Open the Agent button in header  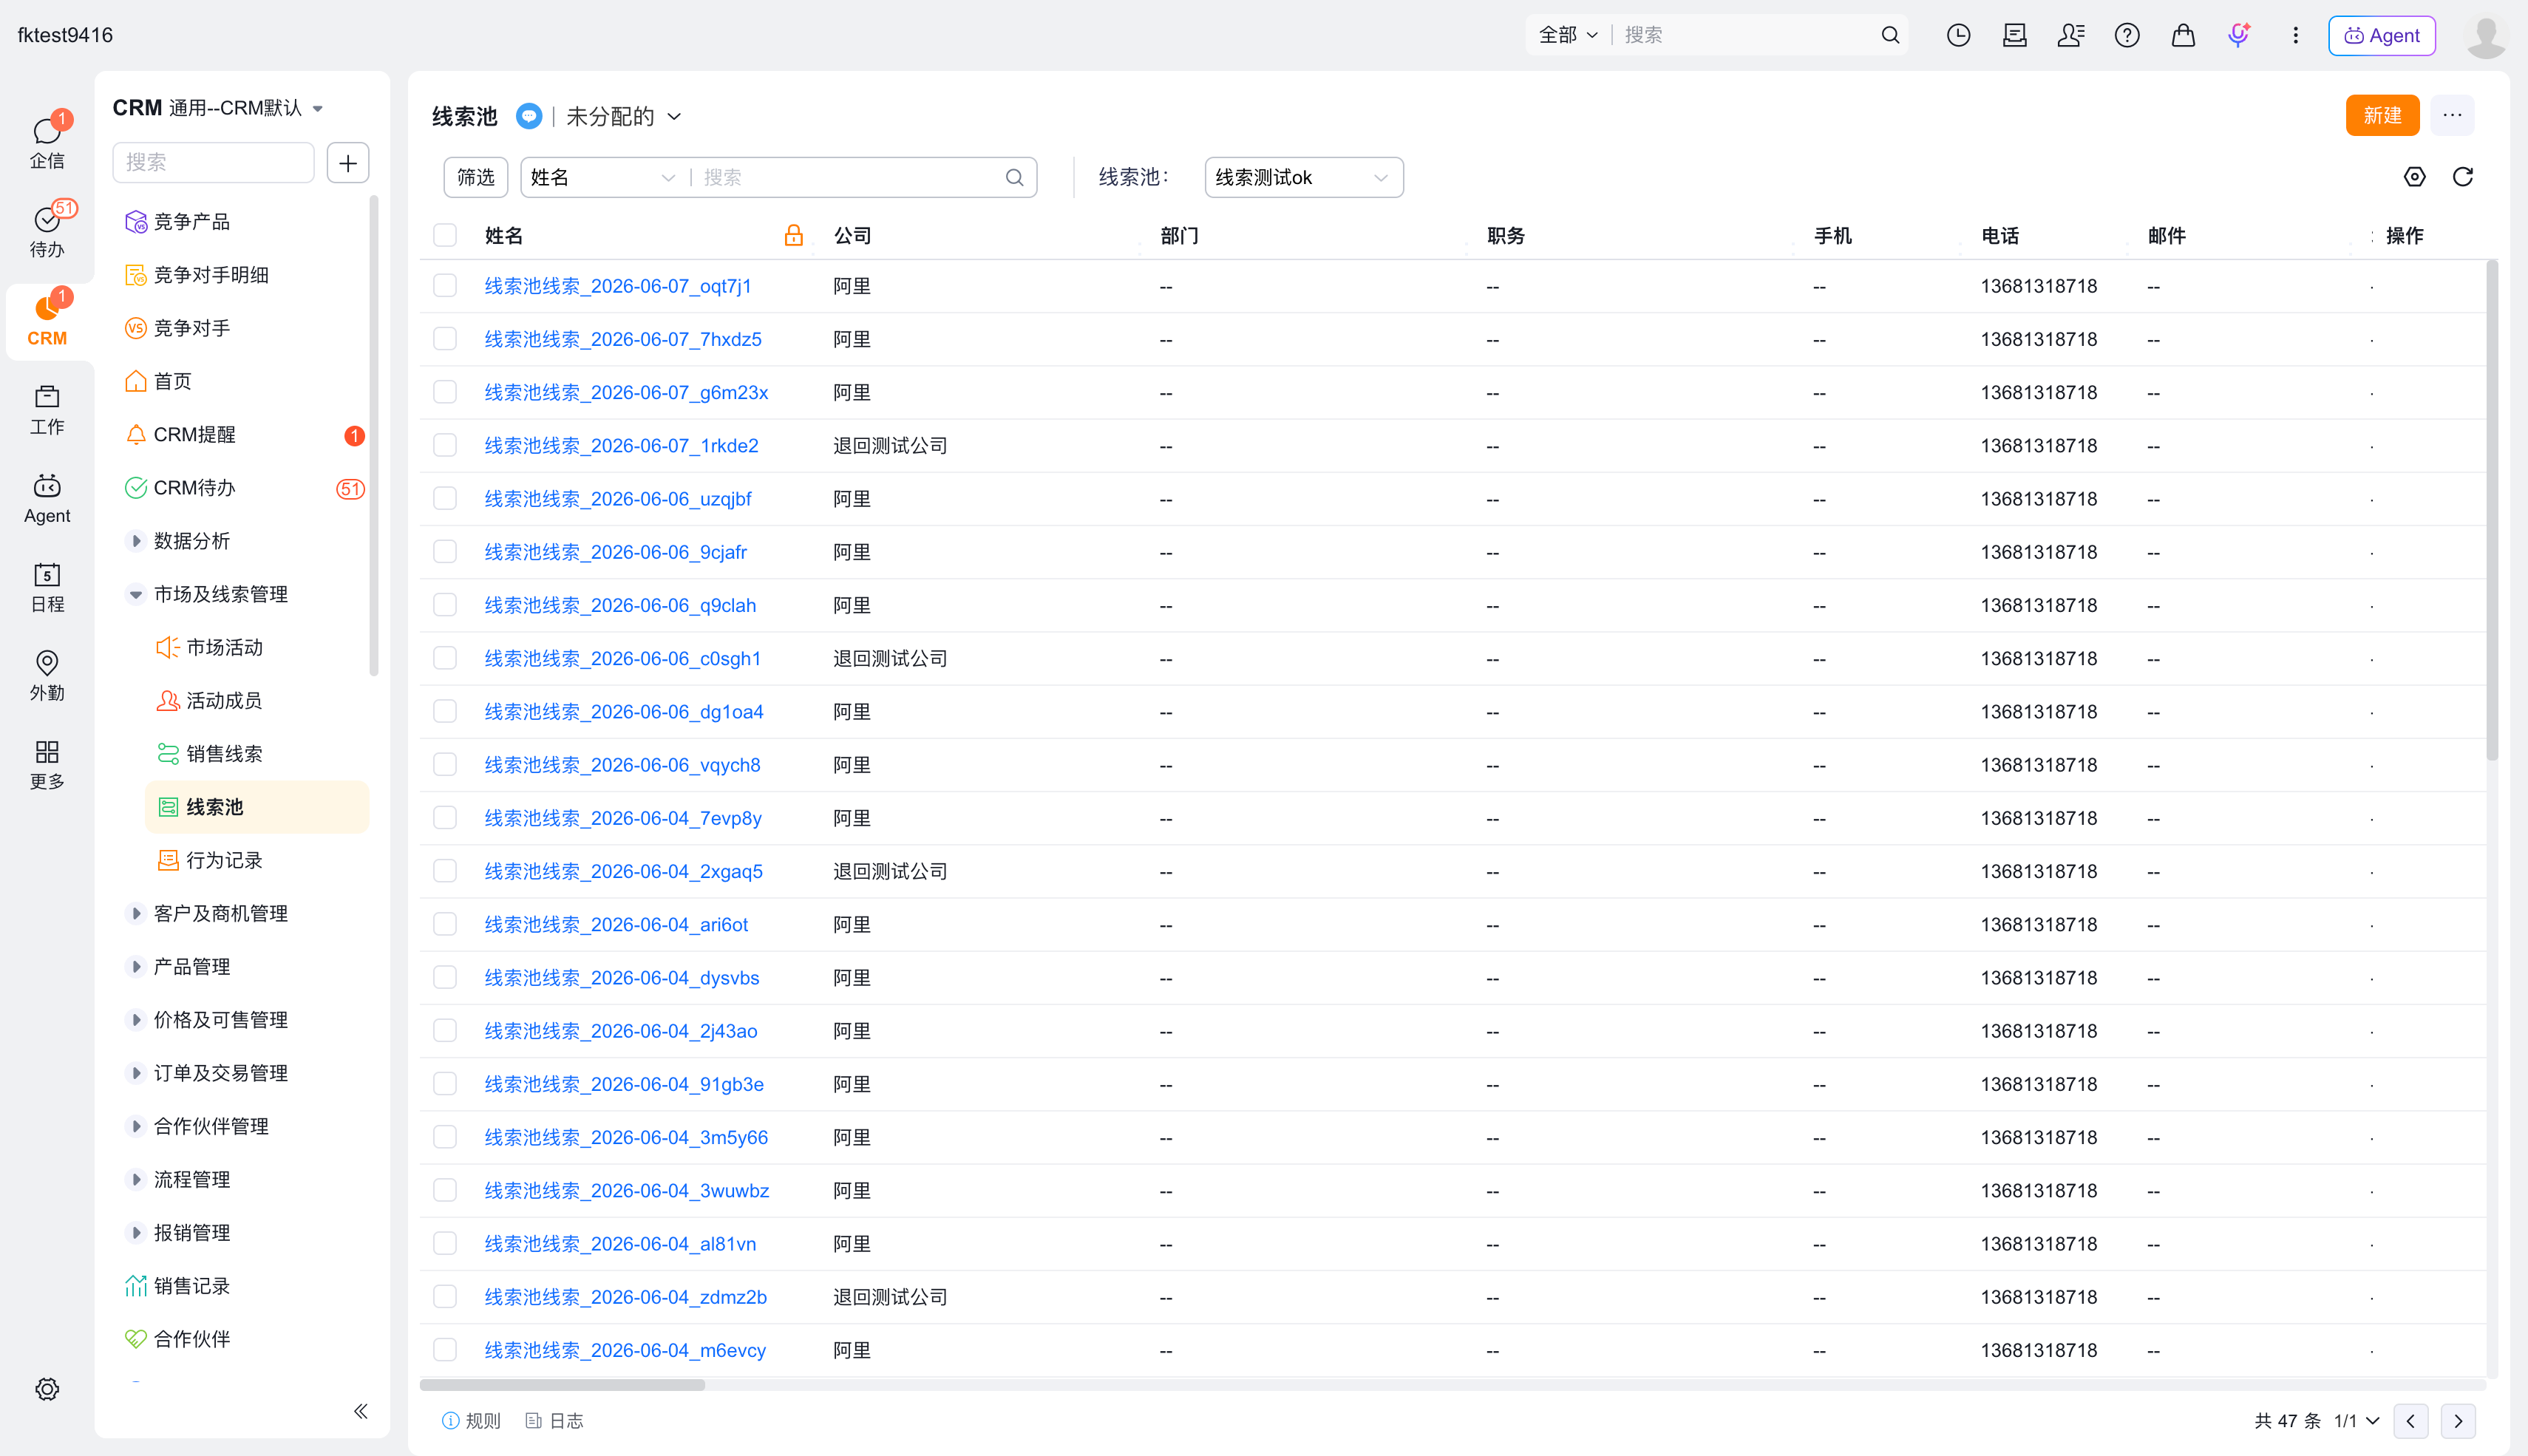coord(2381,35)
